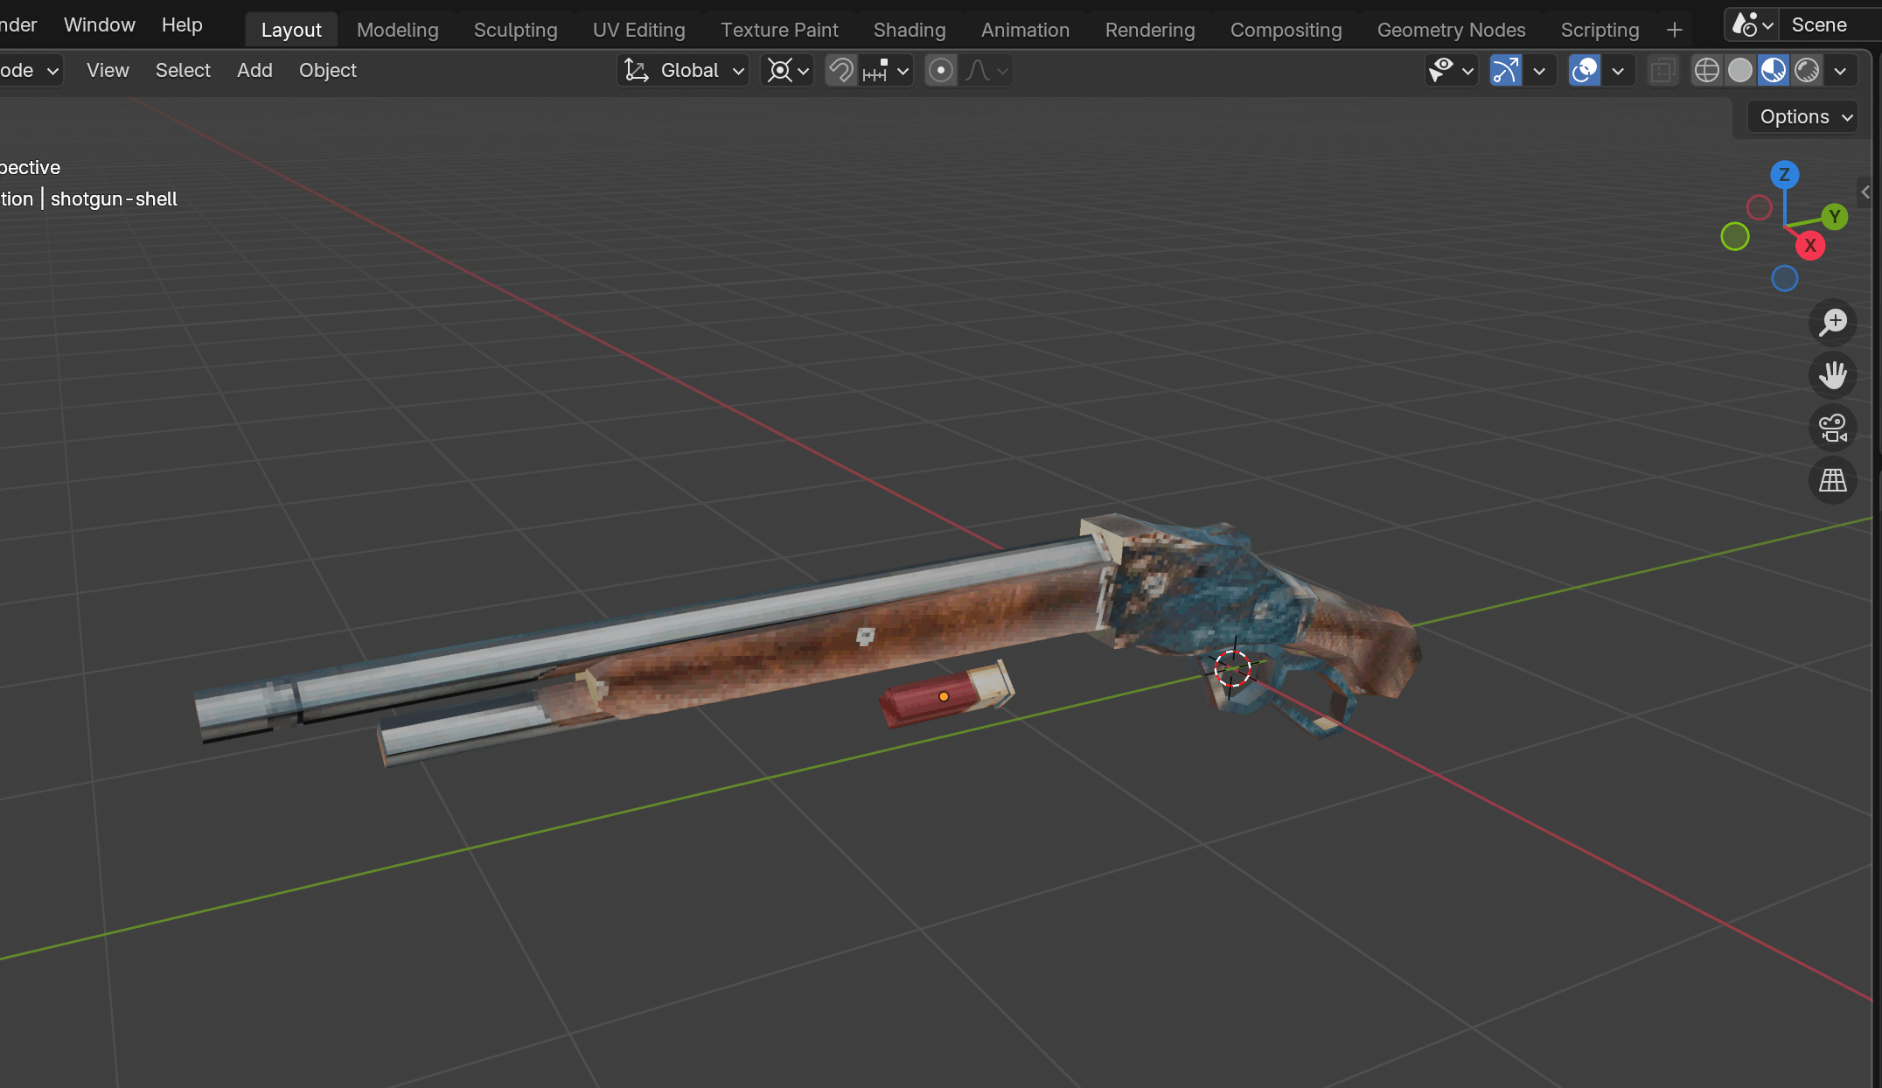This screenshot has height=1088, width=1882.
Task: Click the pan view hand icon
Action: pyautogui.click(x=1832, y=375)
